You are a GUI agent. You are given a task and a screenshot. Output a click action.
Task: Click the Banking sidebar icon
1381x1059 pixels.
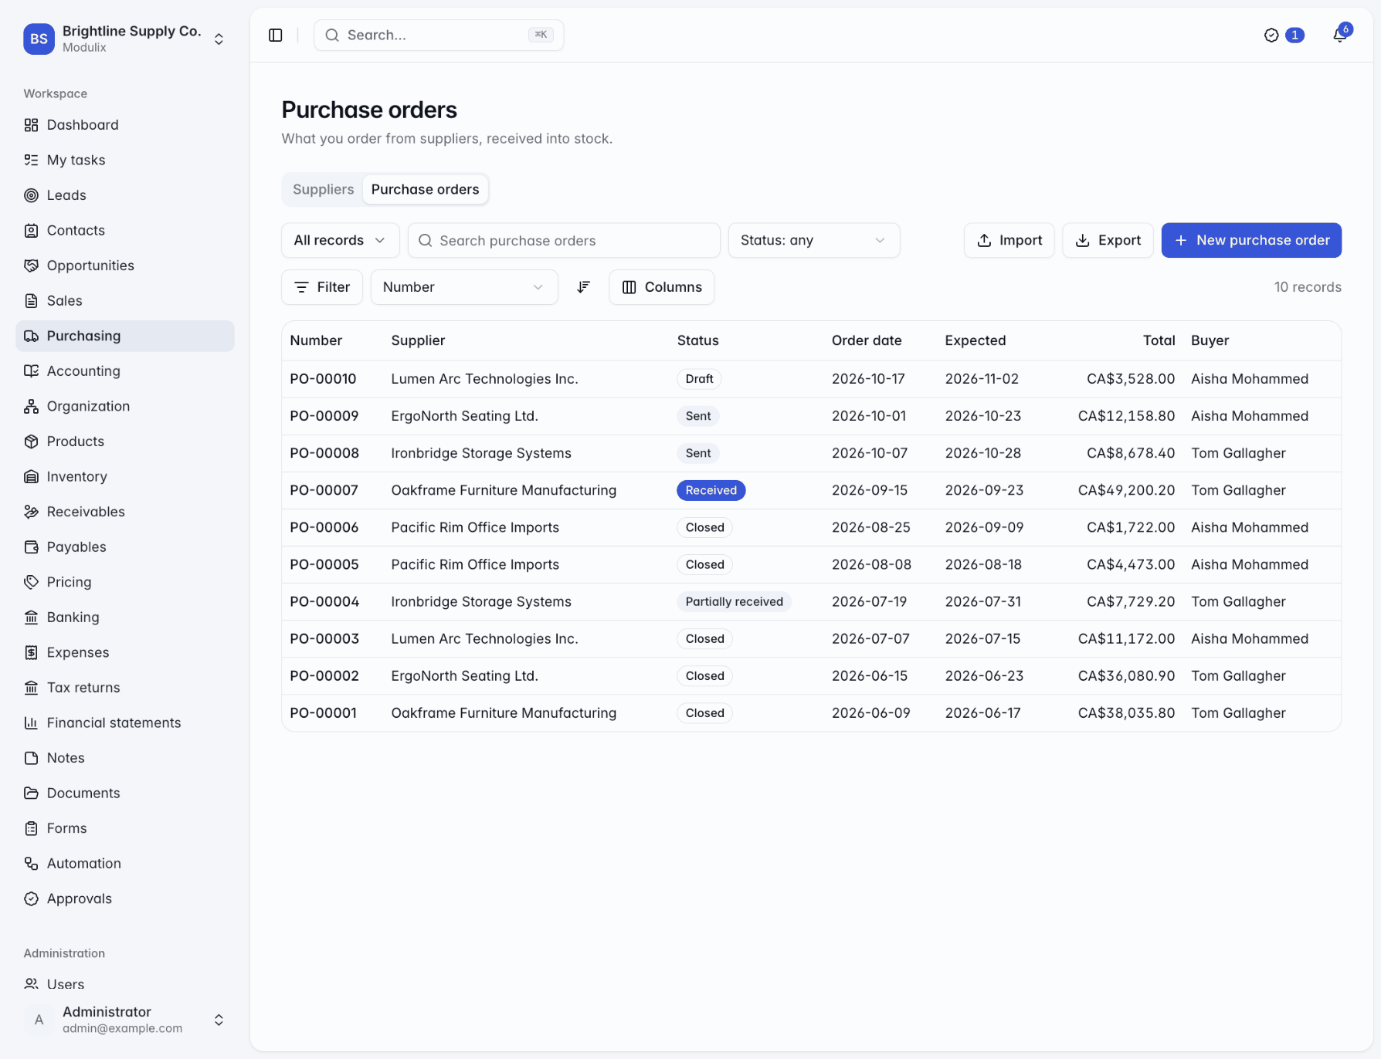click(31, 617)
